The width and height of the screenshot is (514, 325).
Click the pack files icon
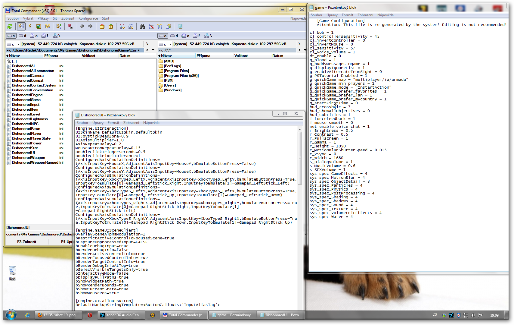(102, 27)
